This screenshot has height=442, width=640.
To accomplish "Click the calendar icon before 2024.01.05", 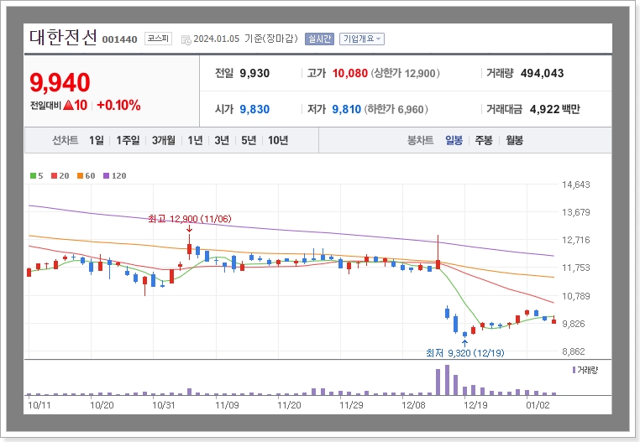I will 186,39.
